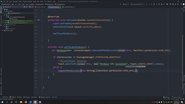Open the app run configuration dropdown
Screen dimensions: 185x104
(x=126, y=4)
